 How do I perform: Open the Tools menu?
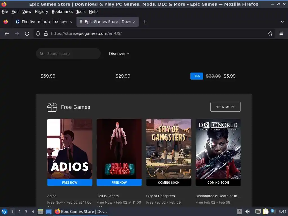[x=81, y=12]
